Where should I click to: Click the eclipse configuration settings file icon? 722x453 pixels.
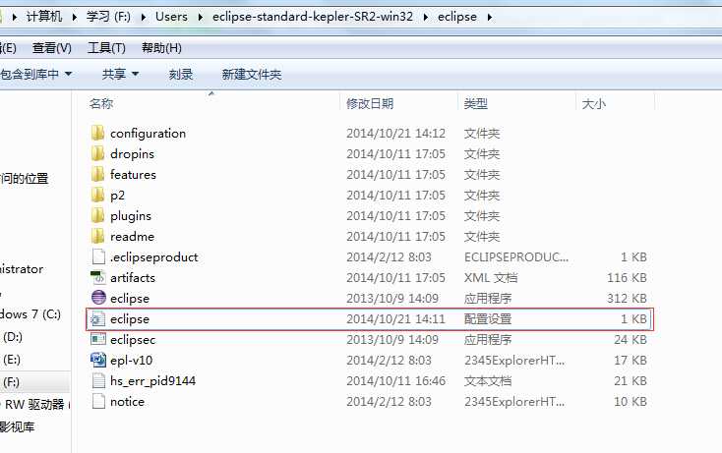pyautogui.click(x=98, y=318)
